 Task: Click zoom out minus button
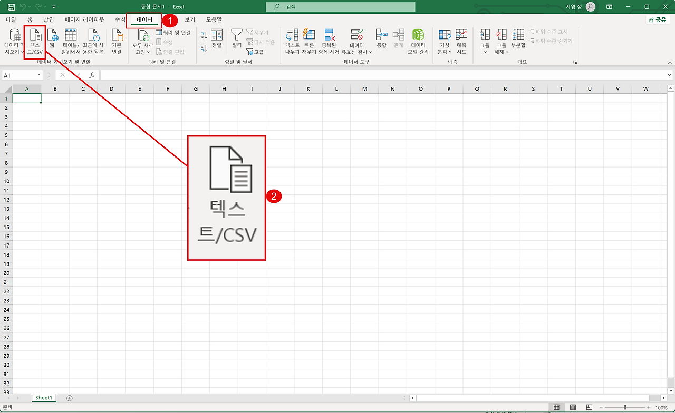pos(601,407)
